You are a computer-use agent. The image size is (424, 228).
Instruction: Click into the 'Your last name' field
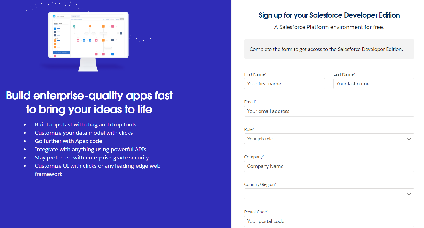point(374,84)
